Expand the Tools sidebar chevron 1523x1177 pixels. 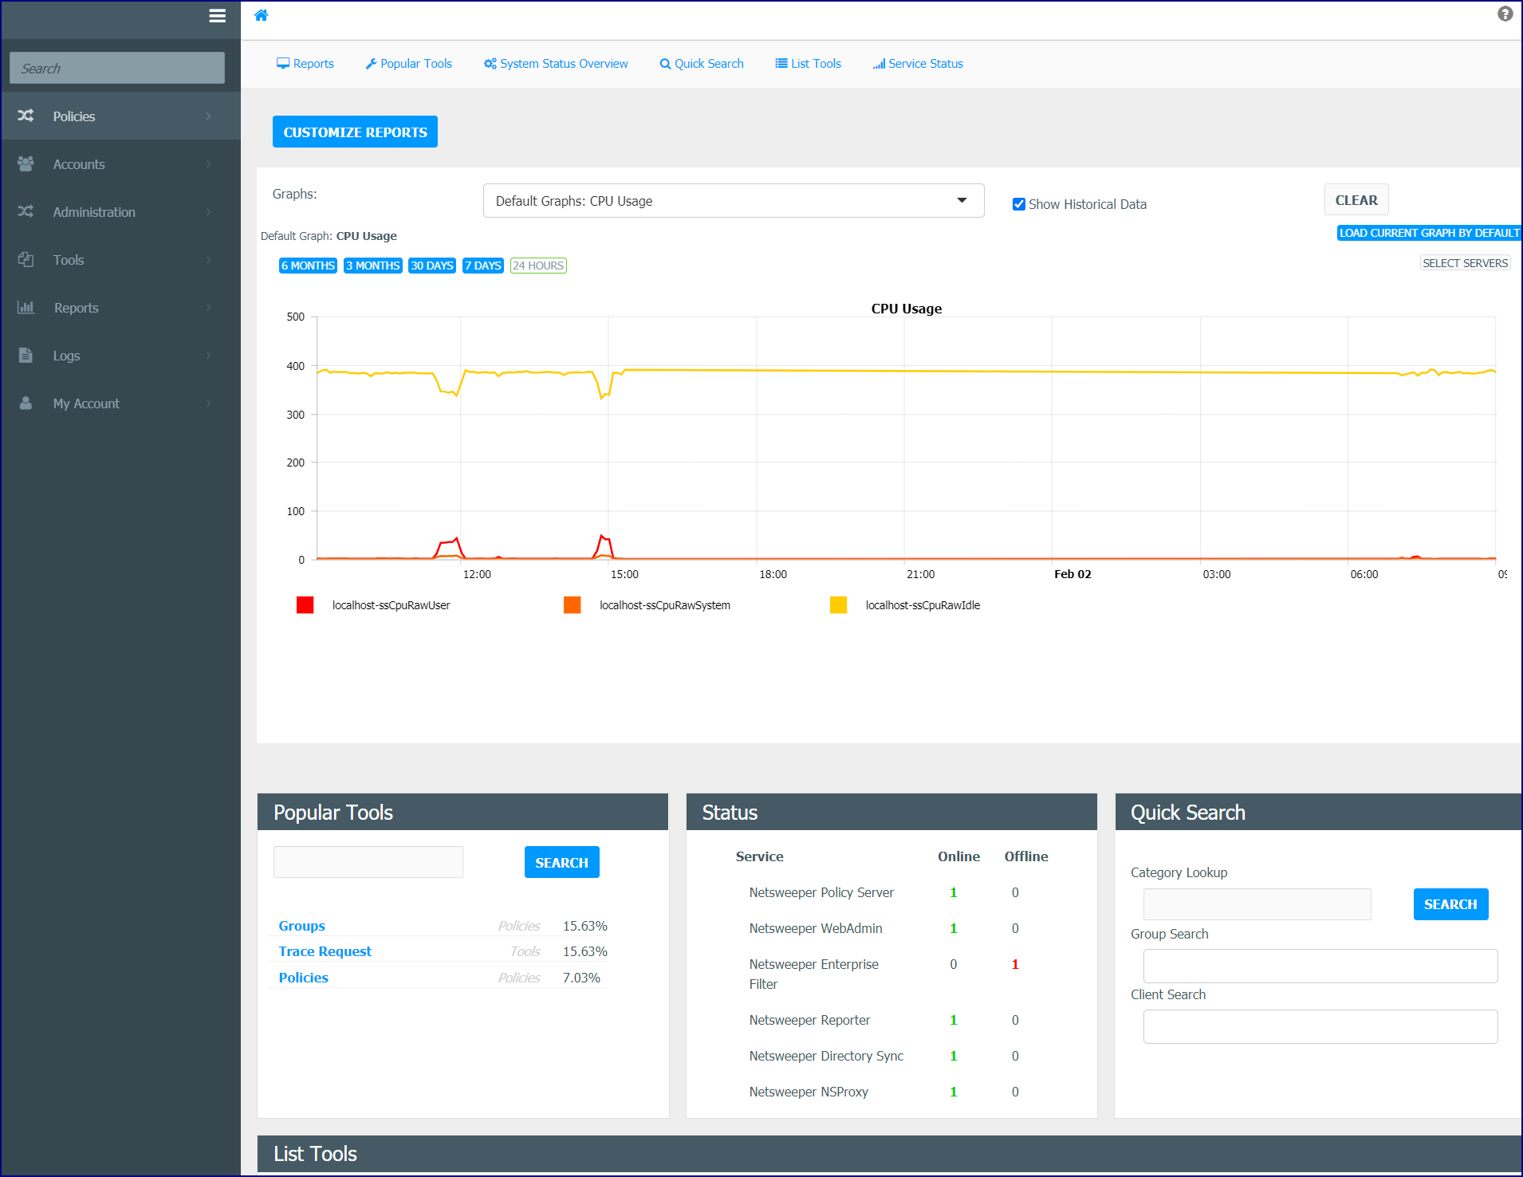pos(209,260)
